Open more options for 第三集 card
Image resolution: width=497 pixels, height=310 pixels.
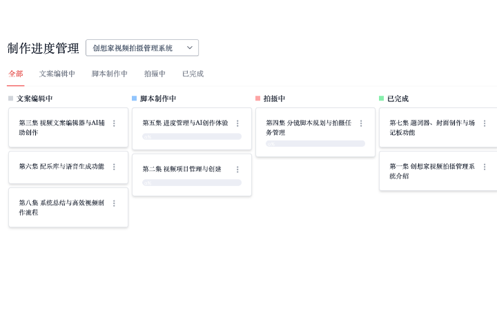coord(114,123)
